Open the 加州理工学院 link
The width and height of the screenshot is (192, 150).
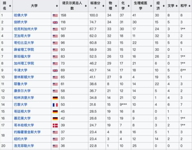(x=24, y=63)
